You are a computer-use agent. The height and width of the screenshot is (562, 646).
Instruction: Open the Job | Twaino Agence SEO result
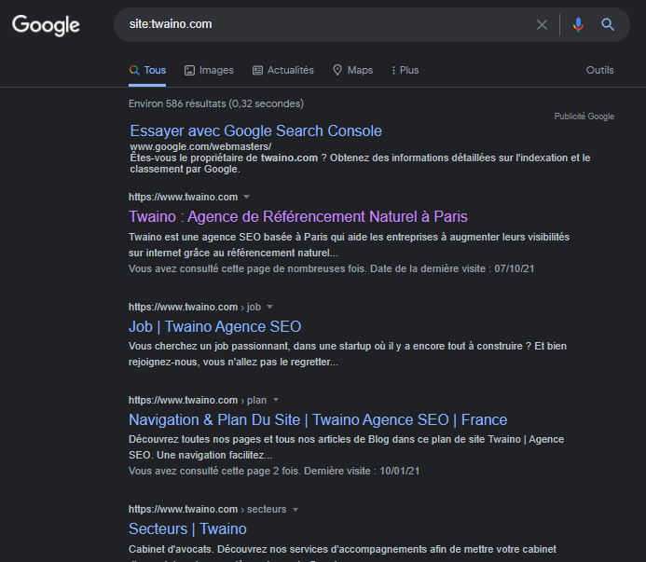tap(215, 327)
